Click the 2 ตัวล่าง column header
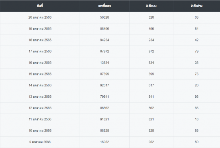 point(197,6)
